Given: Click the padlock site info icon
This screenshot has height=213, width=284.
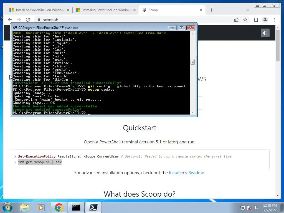Looking at the screenshot, I should [38, 20].
